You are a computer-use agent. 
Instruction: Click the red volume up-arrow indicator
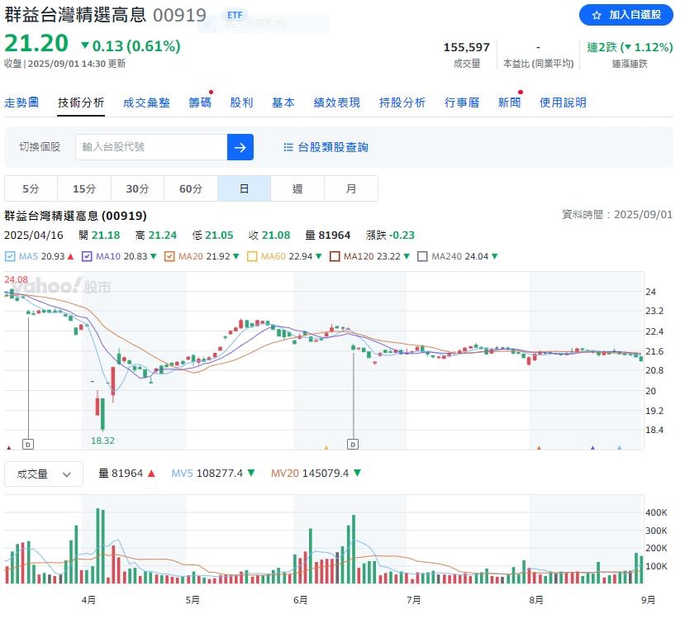tap(150, 474)
